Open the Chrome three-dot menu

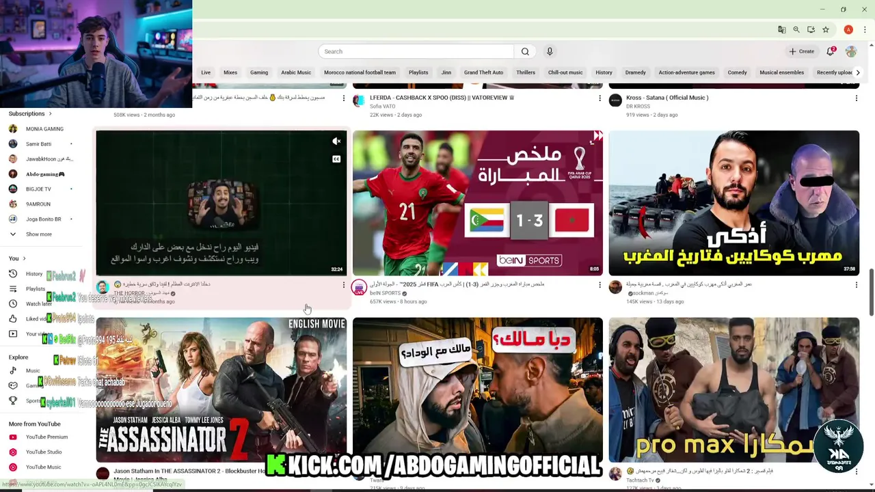click(865, 30)
